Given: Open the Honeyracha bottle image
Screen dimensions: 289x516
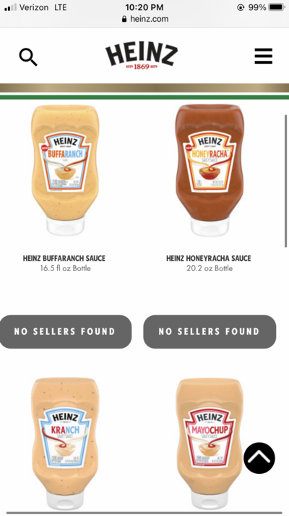Looking at the screenshot, I should [x=210, y=170].
